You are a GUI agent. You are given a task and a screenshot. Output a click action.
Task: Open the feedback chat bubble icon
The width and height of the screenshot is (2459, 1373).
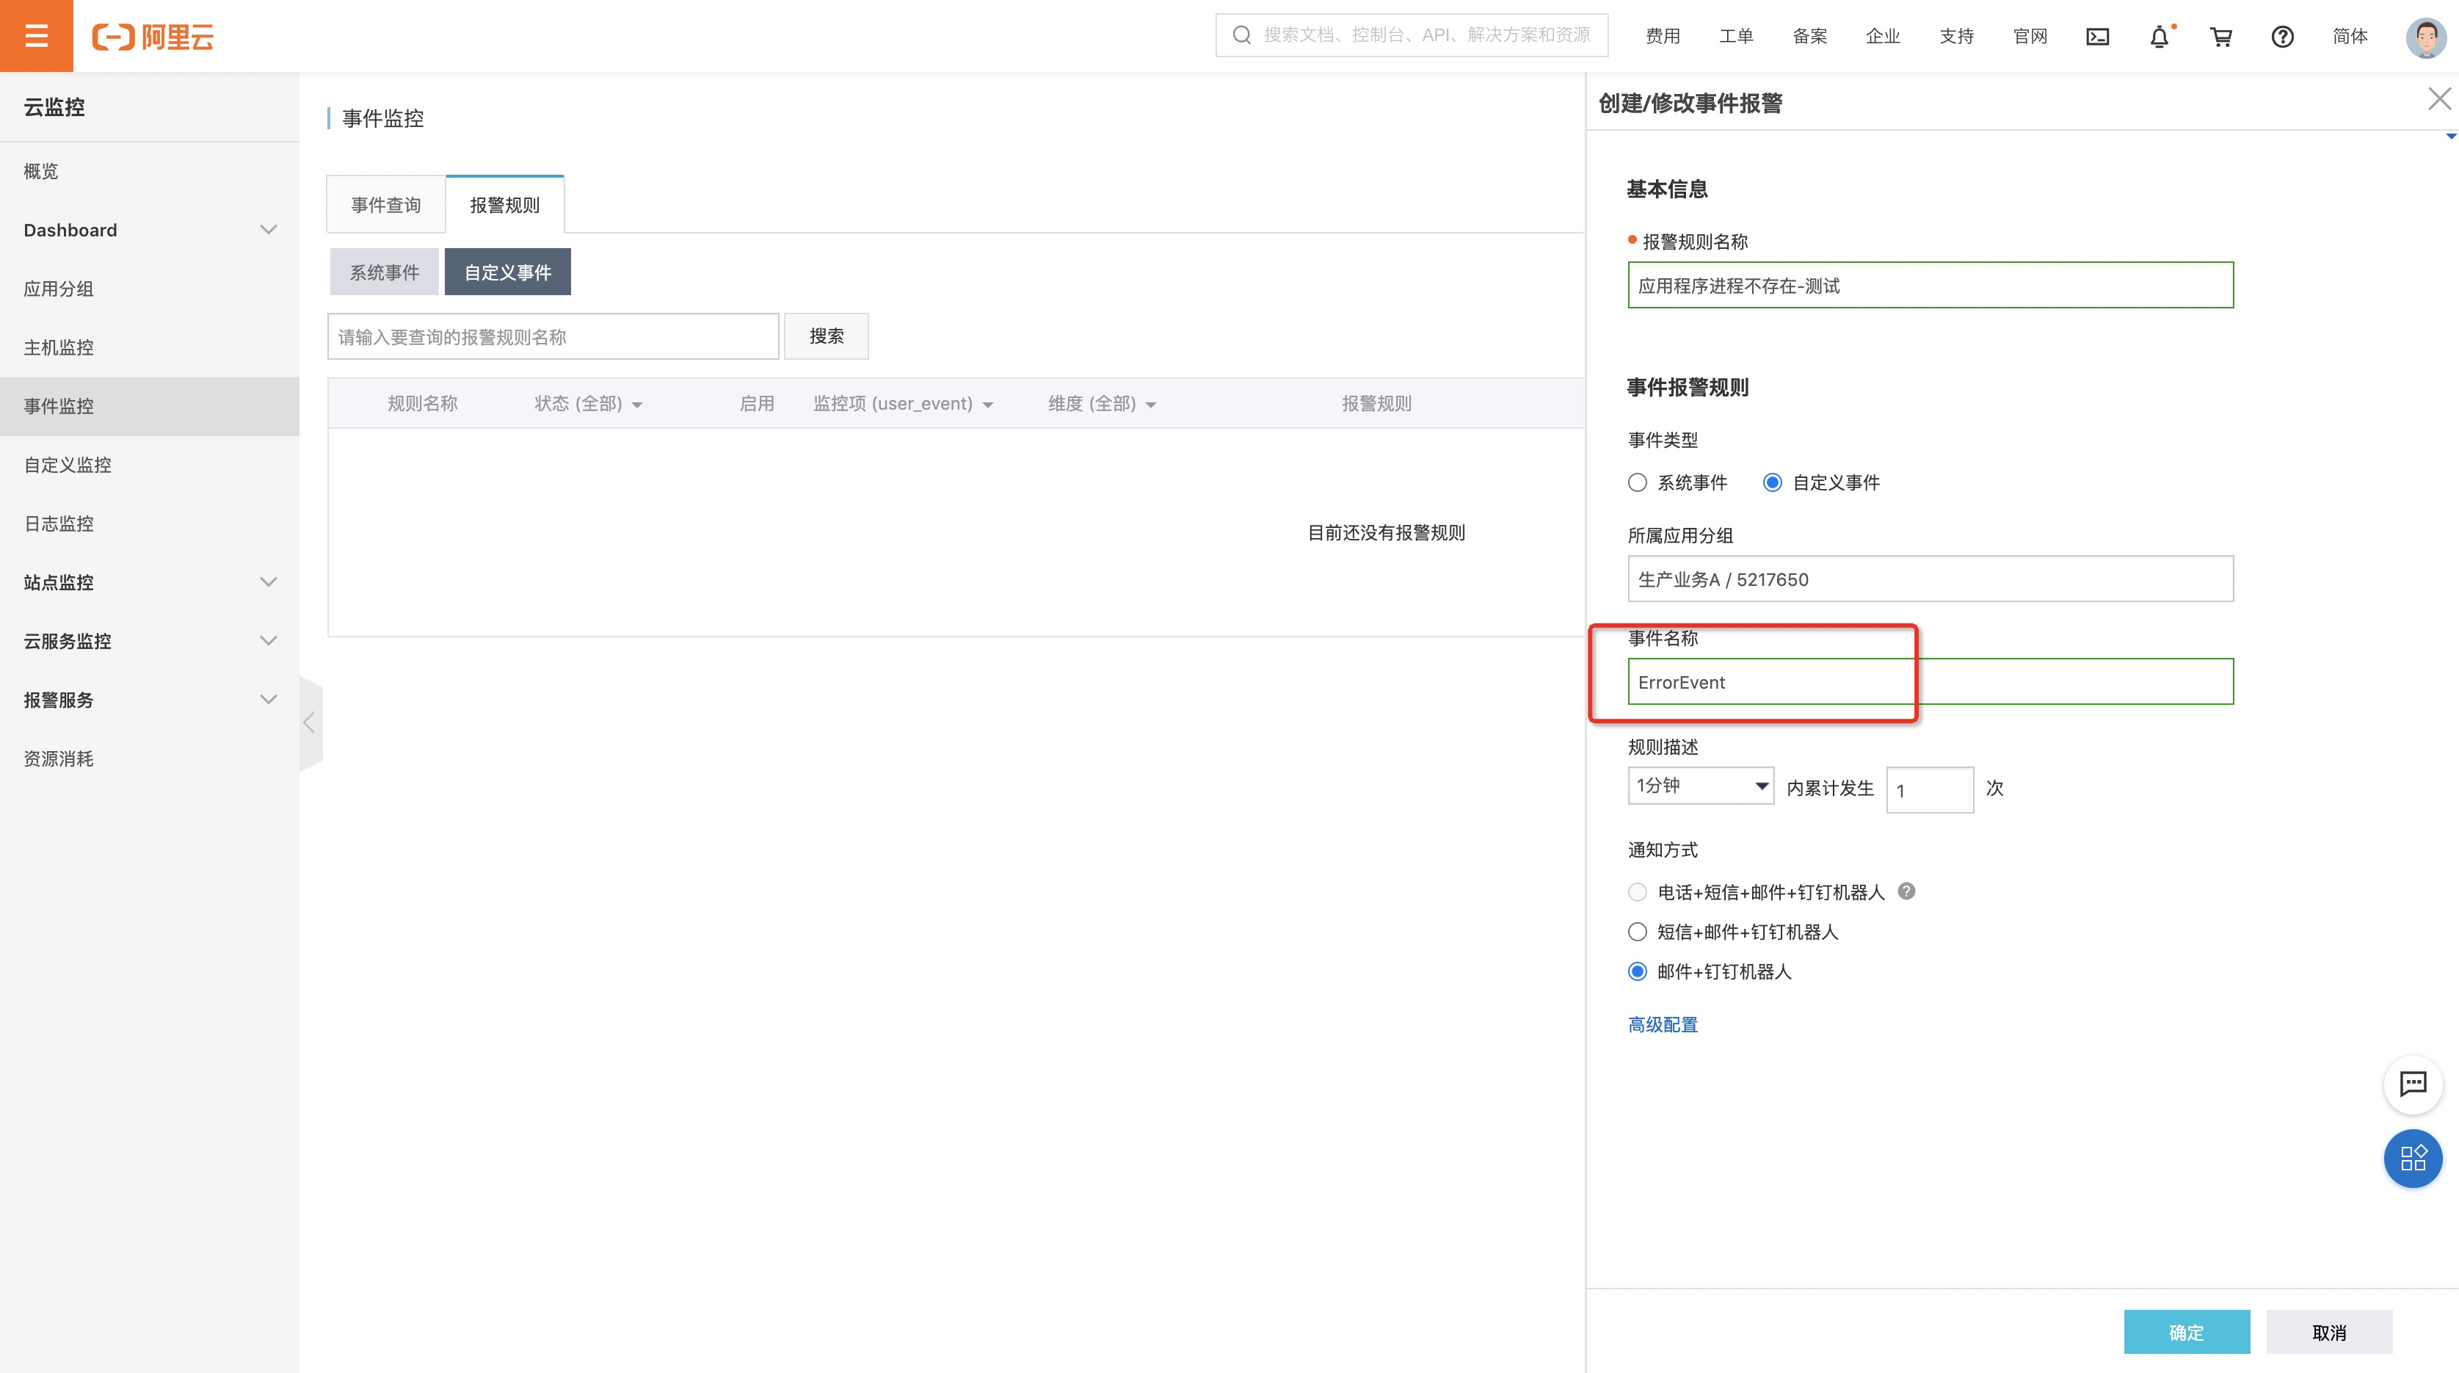tap(2412, 1084)
